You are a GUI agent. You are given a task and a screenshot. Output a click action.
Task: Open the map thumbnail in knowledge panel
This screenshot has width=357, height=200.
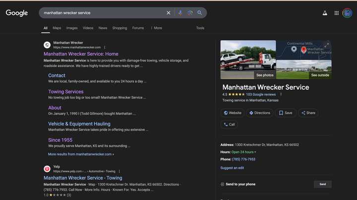tap(304, 50)
